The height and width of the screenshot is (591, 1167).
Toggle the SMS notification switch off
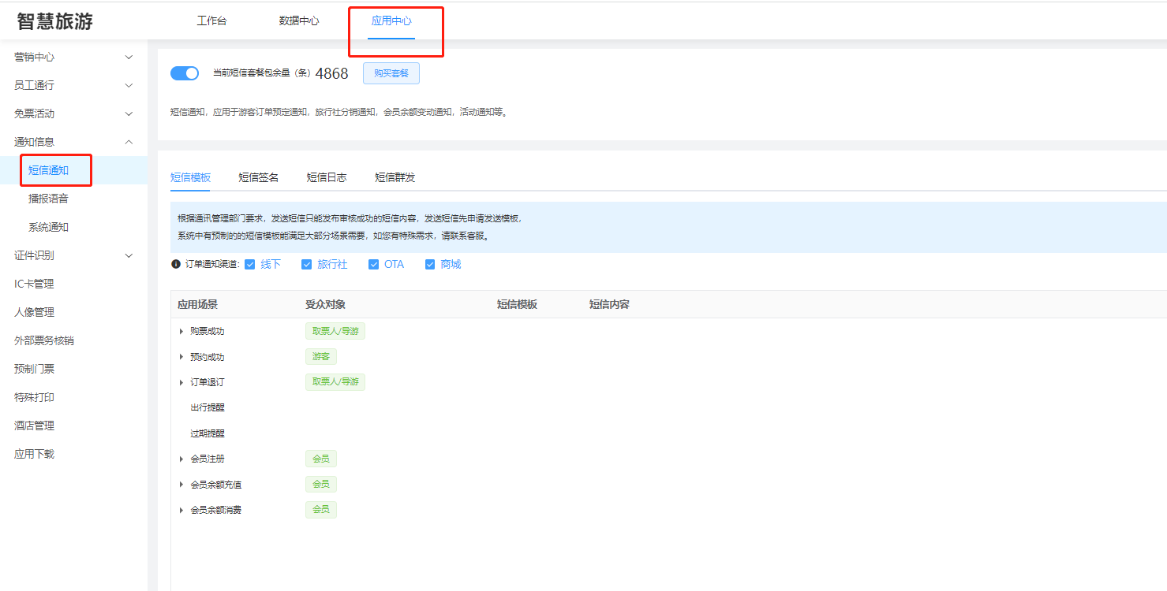click(x=185, y=73)
